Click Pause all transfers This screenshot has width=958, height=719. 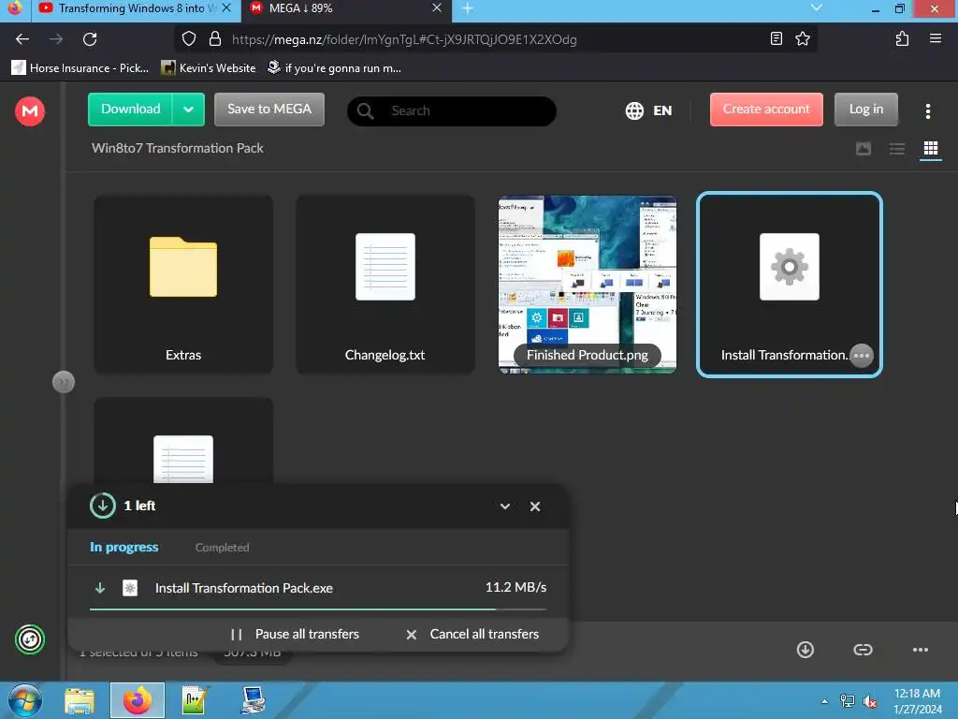pos(296,634)
